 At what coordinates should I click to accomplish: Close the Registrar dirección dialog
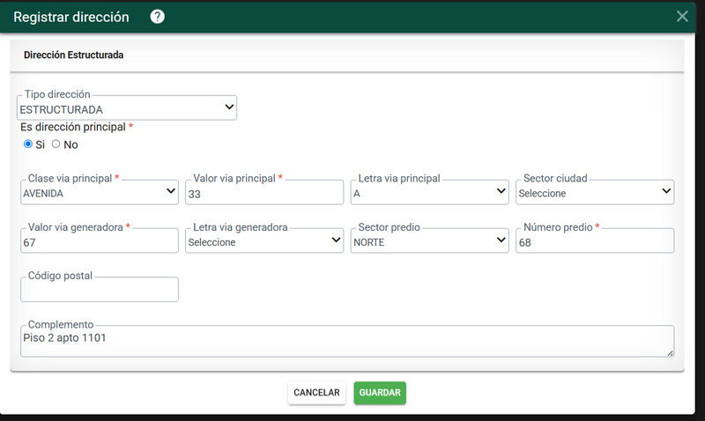click(x=682, y=17)
